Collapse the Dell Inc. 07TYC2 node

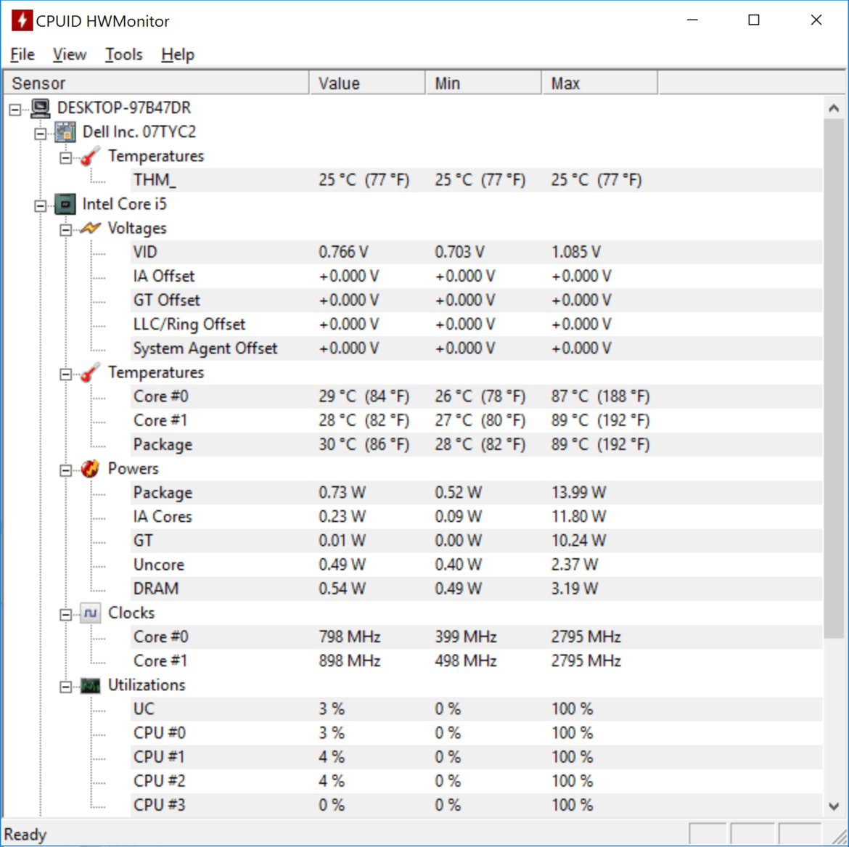[x=41, y=134]
